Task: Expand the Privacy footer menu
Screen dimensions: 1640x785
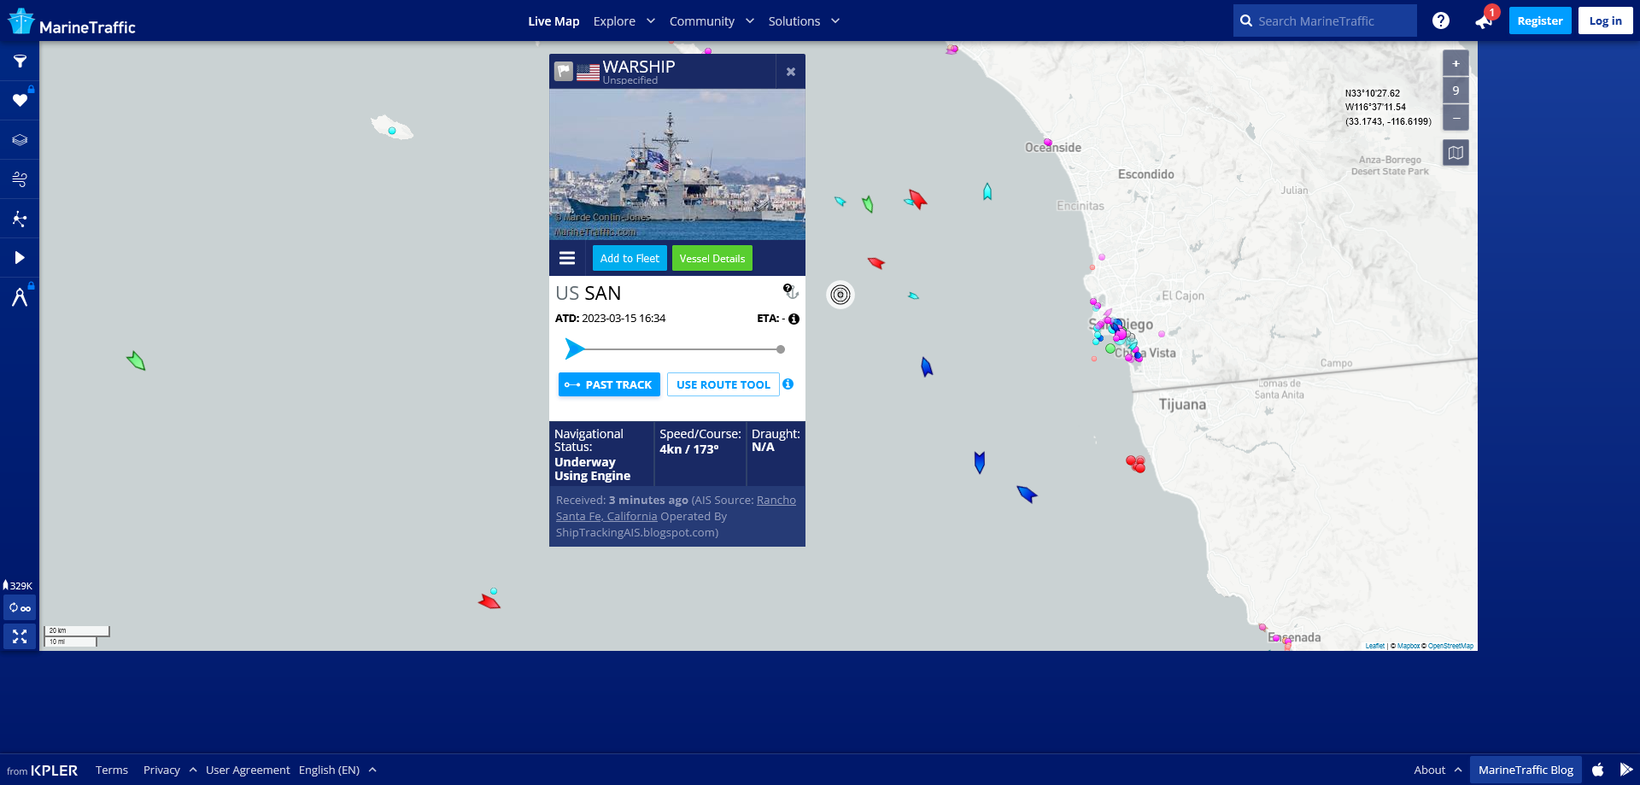Action: pyautogui.click(x=170, y=770)
